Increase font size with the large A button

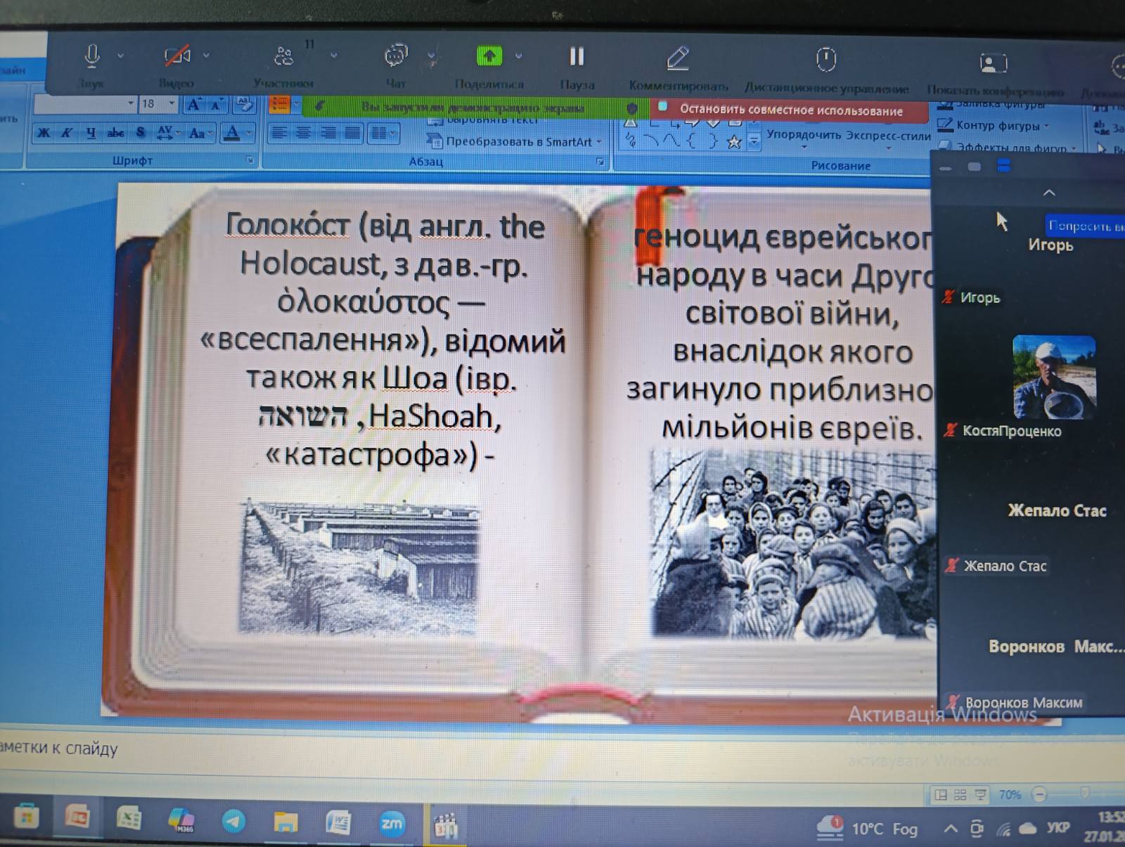[193, 105]
